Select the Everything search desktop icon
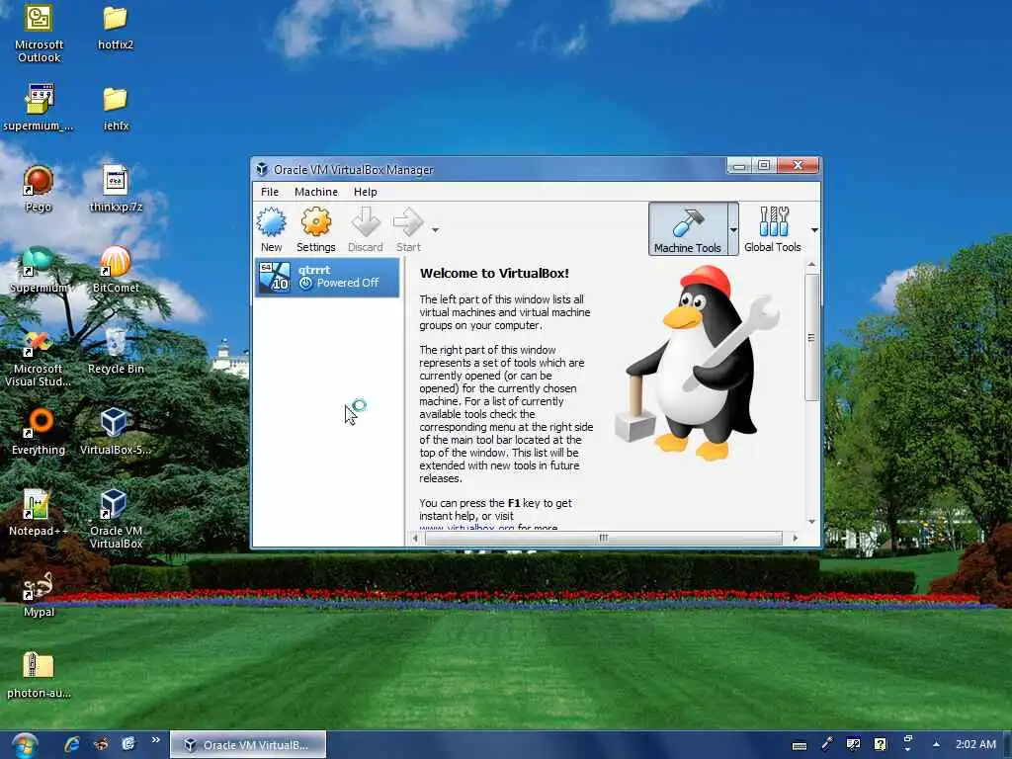 click(x=39, y=432)
